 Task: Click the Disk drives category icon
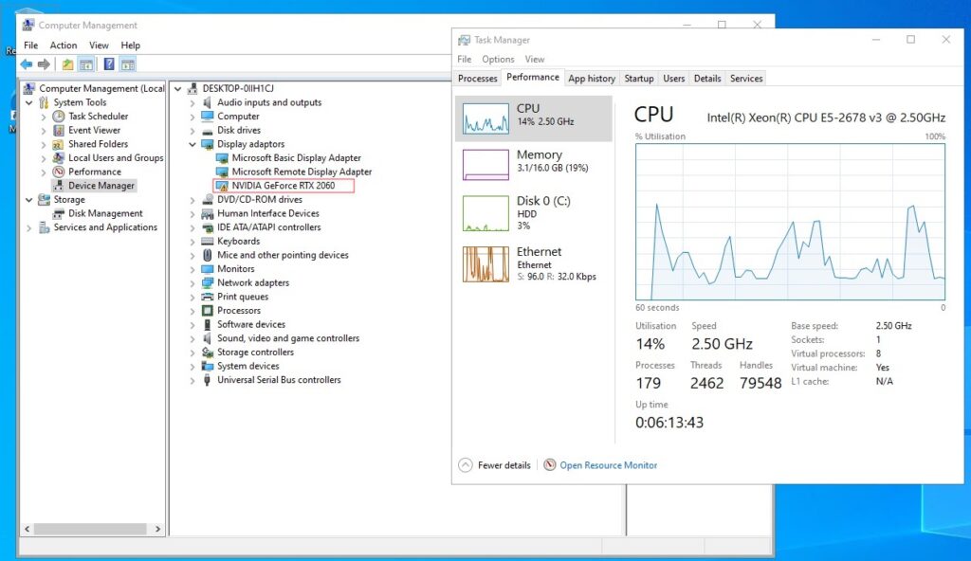tap(207, 130)
